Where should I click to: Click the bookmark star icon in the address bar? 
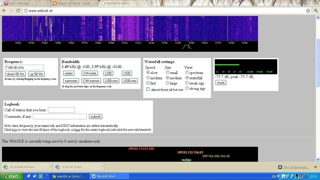click(x=307, y=10)
